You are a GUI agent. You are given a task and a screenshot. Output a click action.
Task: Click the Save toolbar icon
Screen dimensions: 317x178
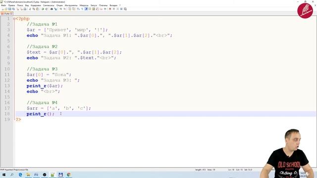click(10, 9)
